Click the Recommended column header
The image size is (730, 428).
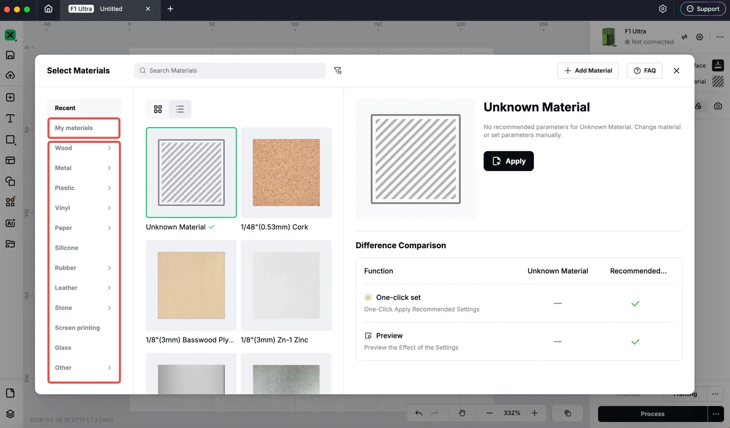point(638,271)
